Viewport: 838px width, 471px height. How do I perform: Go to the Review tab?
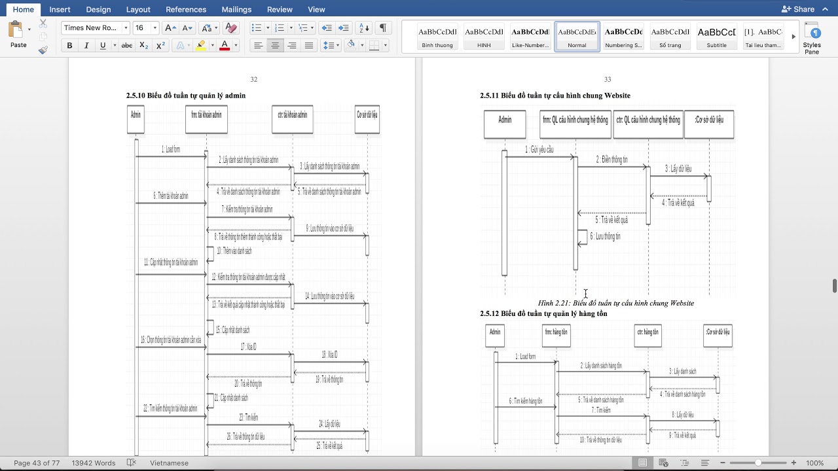pyautogui.click(x=280, y=10)
